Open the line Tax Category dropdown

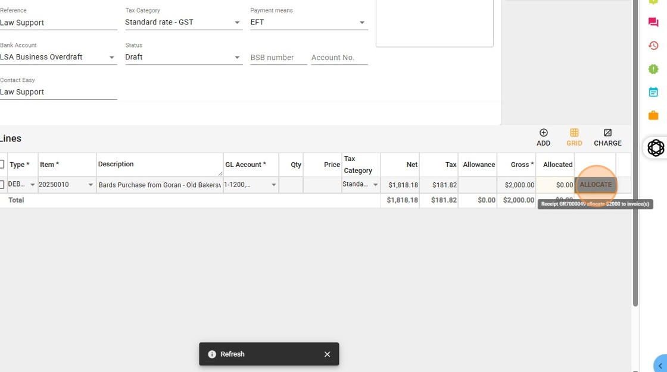[x=361, y=184]
